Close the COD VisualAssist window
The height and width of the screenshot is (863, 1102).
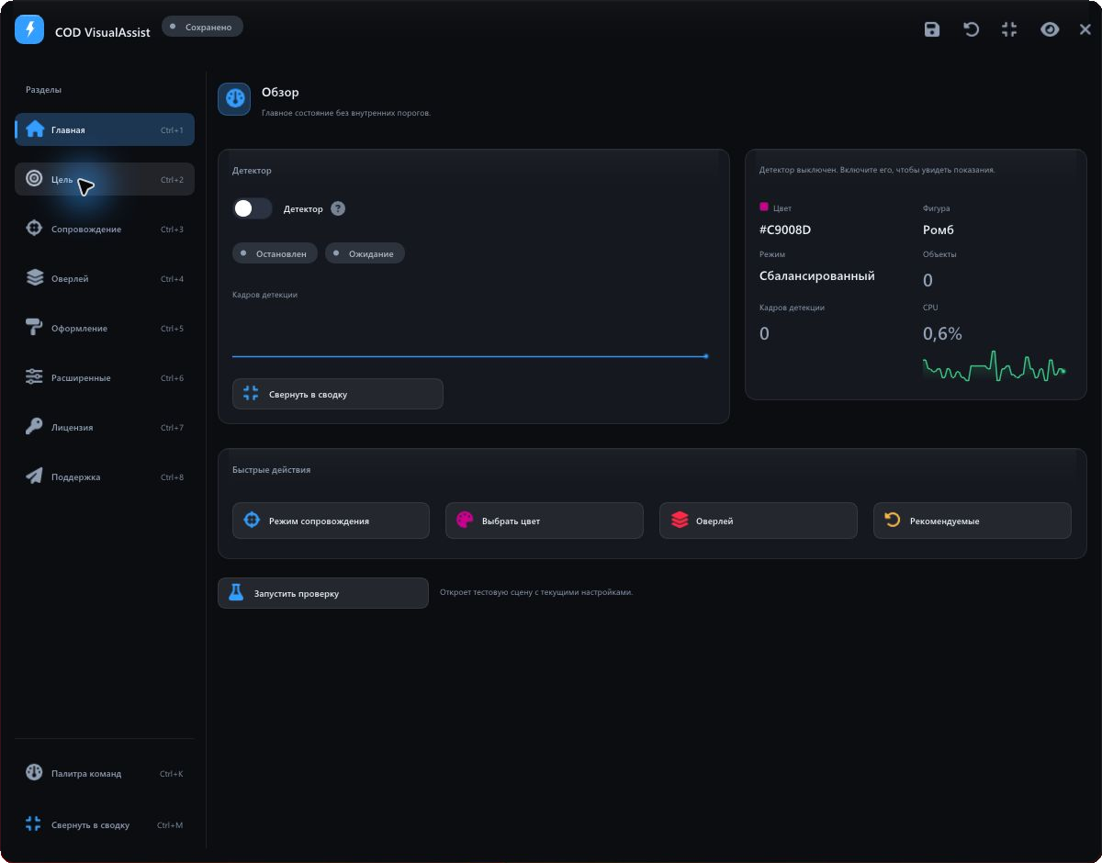point(1085,29)
